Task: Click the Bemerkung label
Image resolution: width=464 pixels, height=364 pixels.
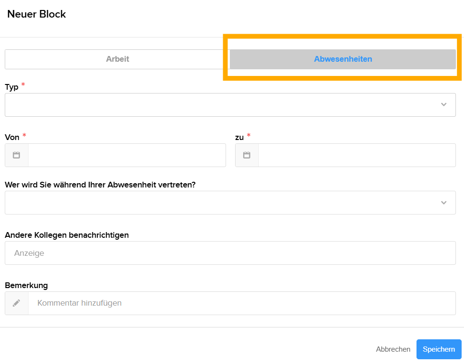Action: pos(26,285)
